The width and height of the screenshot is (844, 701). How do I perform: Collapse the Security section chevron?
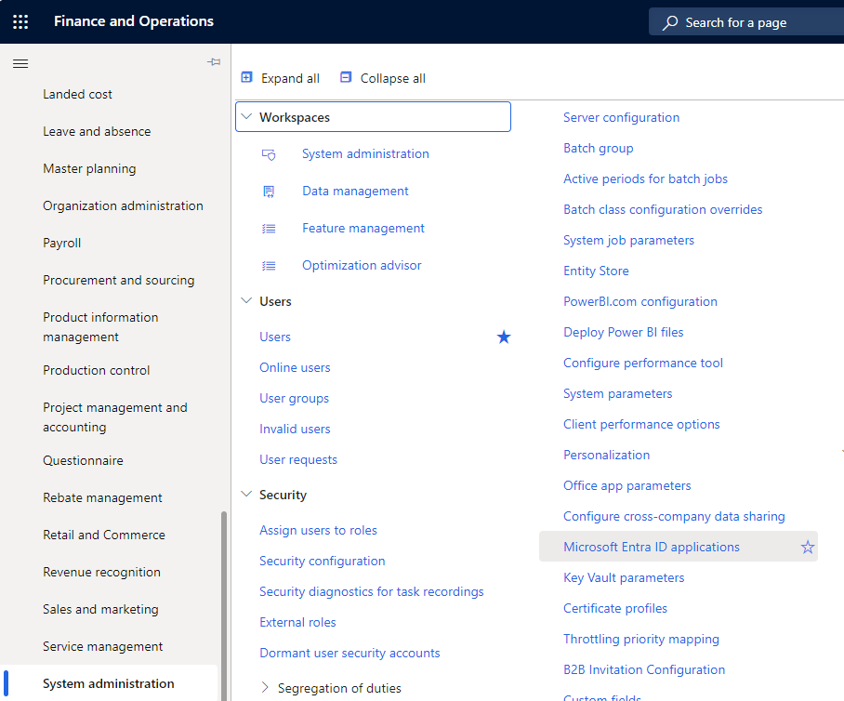[x=246, y=495]
